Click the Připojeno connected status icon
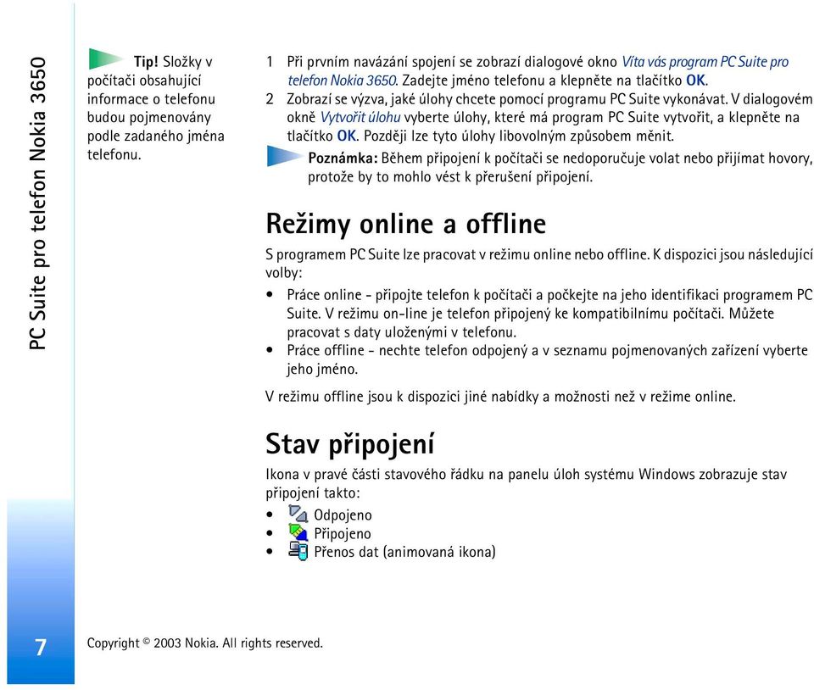 point(298,532)
